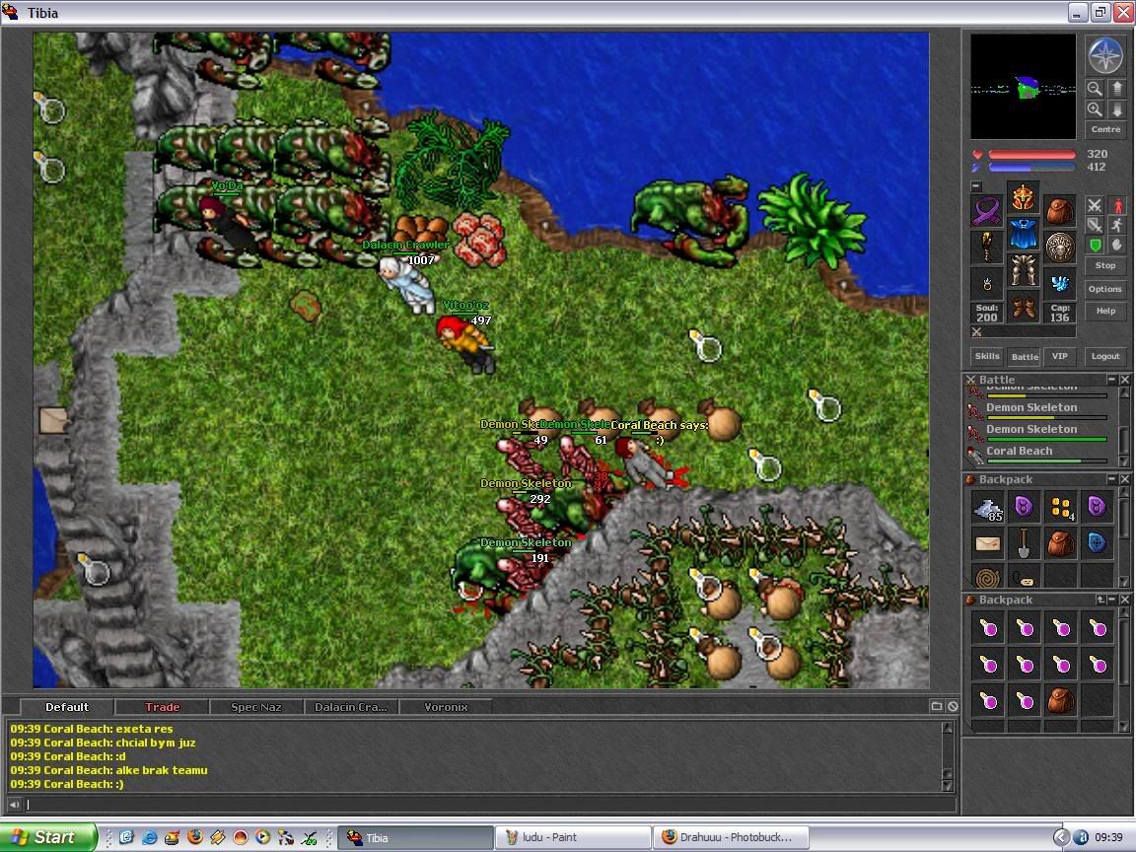The width and height of the screenshot is (1136, 852).
Task: Zoom out the minimap
Action: (1095, 89)
